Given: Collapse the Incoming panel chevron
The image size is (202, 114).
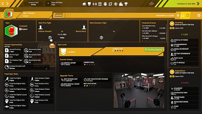Looking at the screenshot, I should point(172,24).
